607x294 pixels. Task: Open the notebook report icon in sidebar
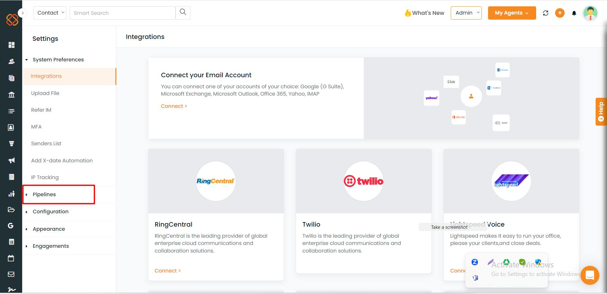tap(11, 177)
